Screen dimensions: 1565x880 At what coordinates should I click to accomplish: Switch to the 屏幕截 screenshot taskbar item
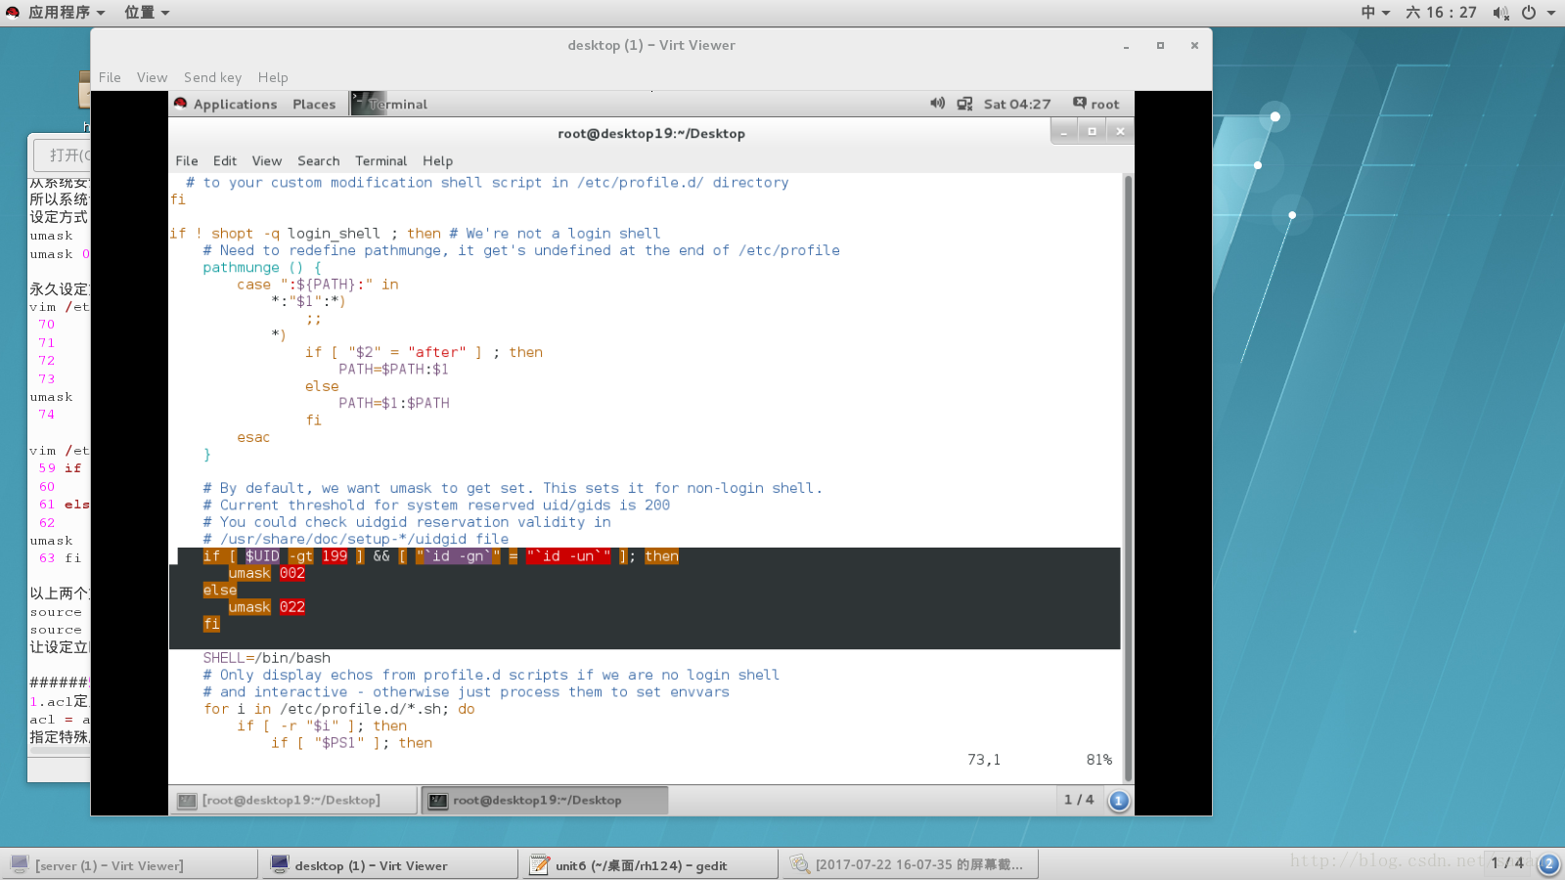click(910, 865)
